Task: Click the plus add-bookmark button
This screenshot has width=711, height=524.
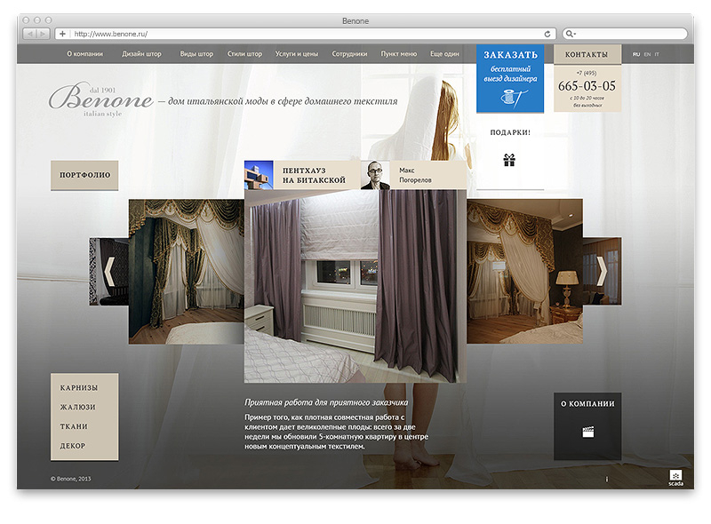Action: coord(62,34)
